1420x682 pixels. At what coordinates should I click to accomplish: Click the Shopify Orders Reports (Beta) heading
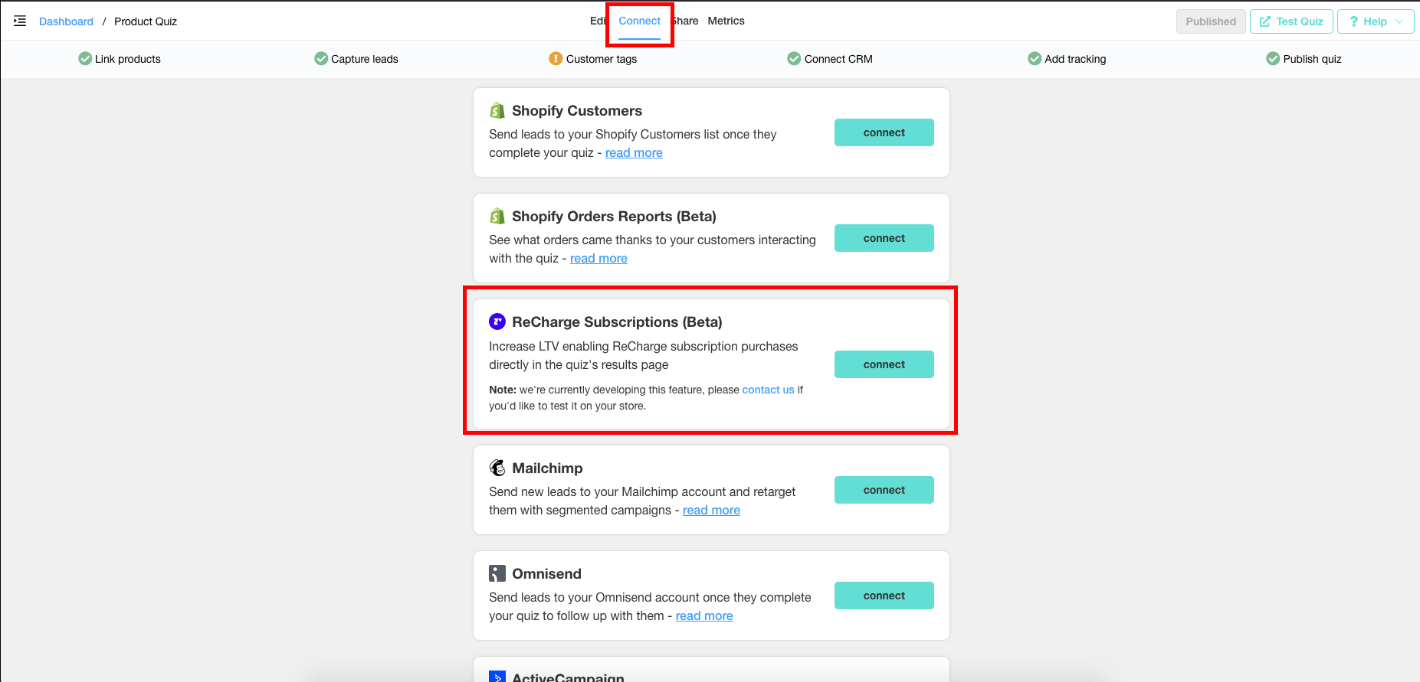[614, 217]
